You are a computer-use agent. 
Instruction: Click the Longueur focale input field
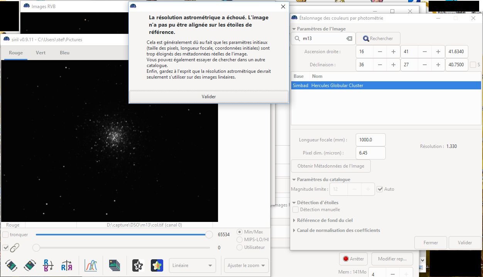371,140
